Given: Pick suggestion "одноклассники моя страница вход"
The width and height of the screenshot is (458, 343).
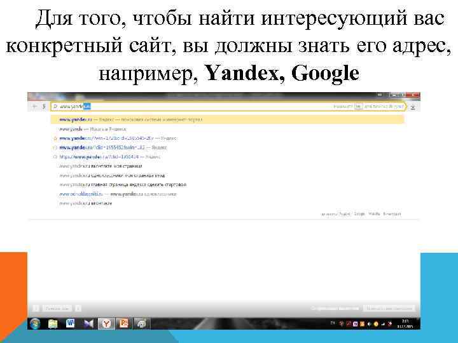Looking at the screenshot, I should click(112, 175).
